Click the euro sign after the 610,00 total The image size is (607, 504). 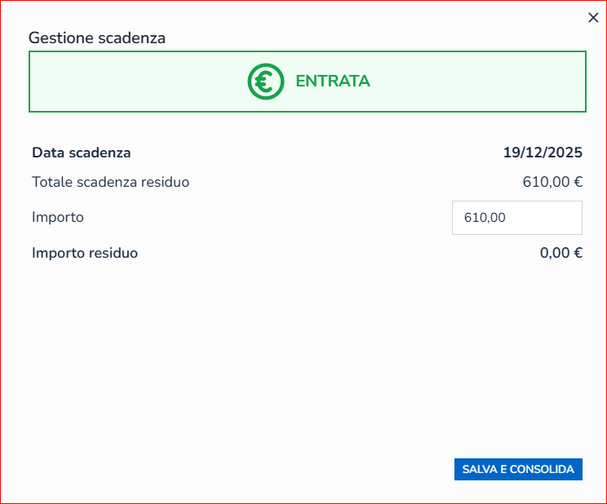pyautogui.click(x=578, y=182)
